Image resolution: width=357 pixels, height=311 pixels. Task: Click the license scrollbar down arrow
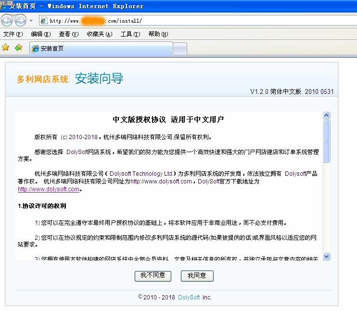[327, 256]
